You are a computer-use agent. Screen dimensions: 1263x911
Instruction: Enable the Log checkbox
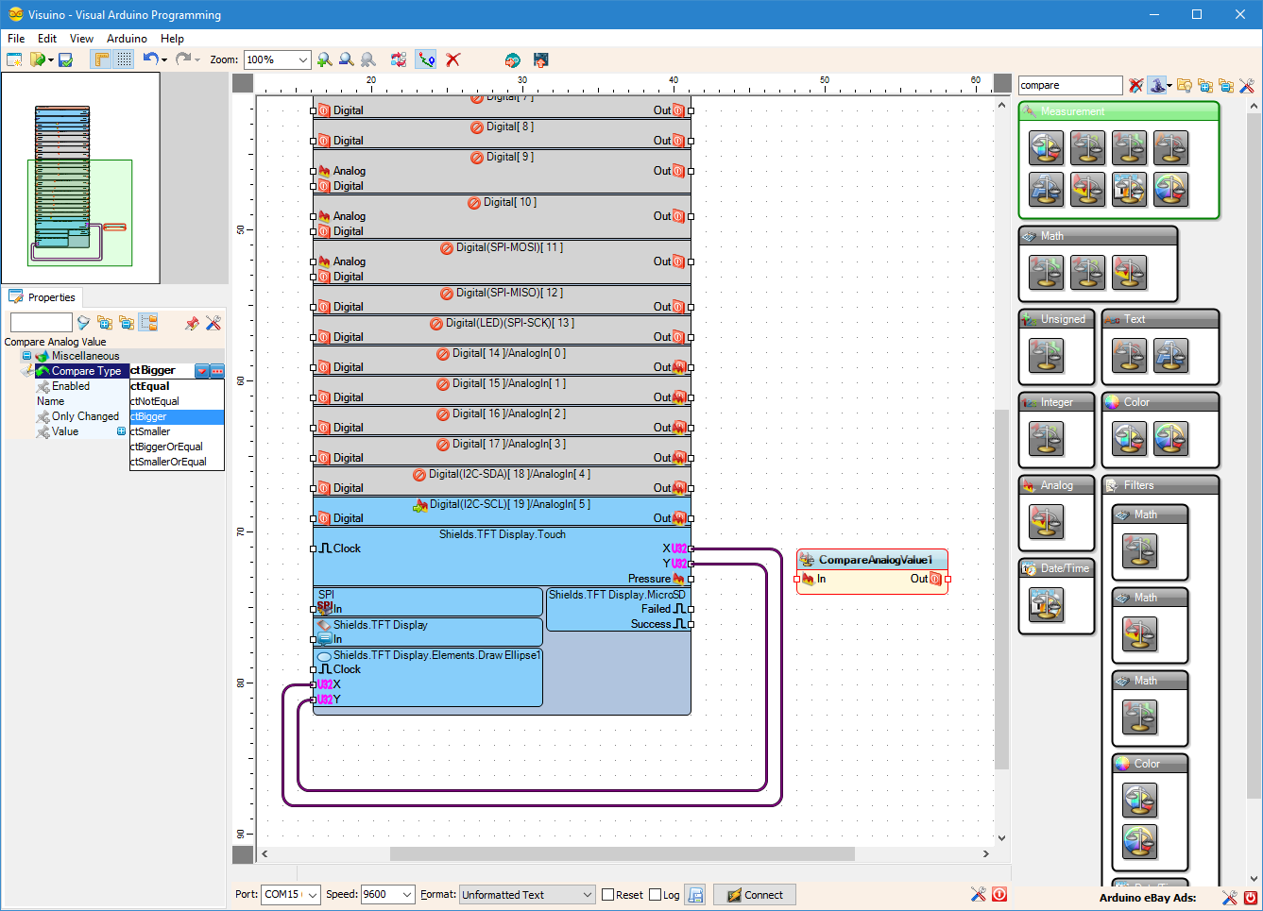pos(655,895)
